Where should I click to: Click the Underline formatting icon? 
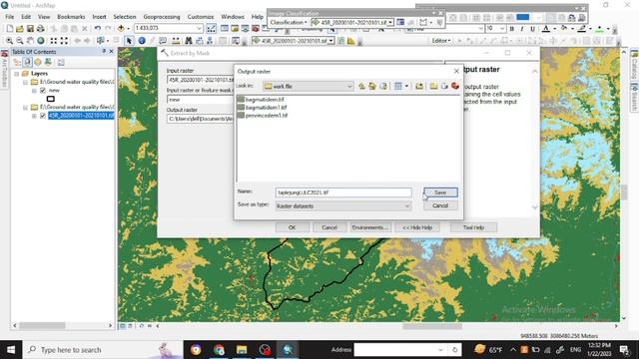point(532,29)
